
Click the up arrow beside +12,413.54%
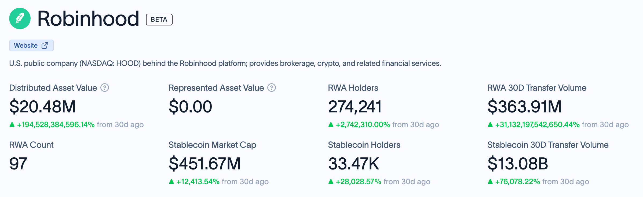pos(171,181)
